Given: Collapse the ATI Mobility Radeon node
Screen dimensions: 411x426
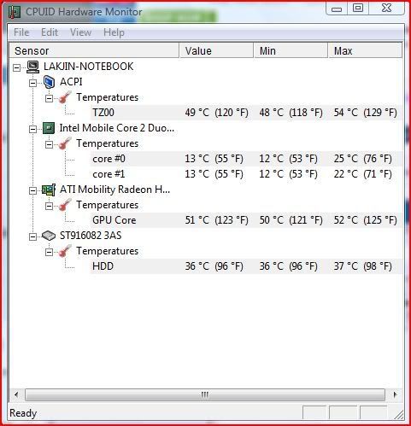Looking at the screenshot, I should [x=33, y=190].
